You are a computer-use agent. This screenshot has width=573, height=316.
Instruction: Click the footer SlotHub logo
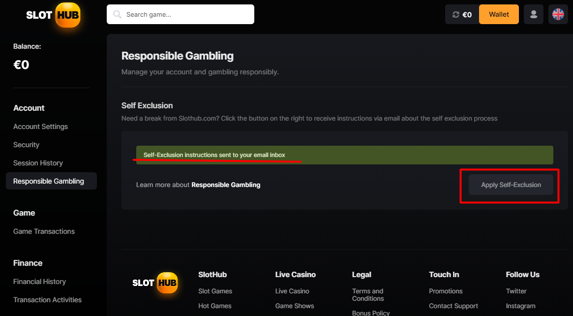click(x=155, y=283)
